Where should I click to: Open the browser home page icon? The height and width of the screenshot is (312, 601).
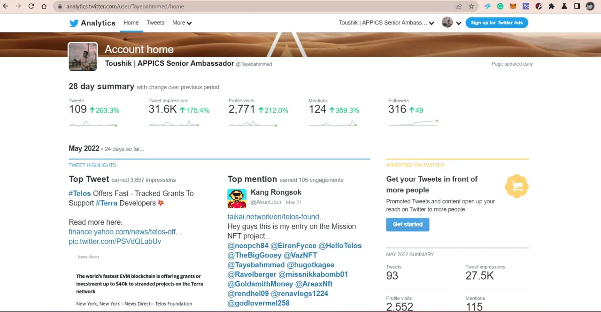[44, 7]
